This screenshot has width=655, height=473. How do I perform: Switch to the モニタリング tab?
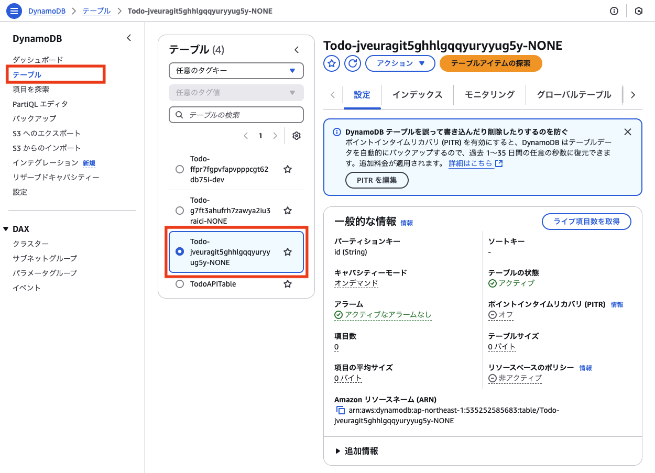(490, 95)
